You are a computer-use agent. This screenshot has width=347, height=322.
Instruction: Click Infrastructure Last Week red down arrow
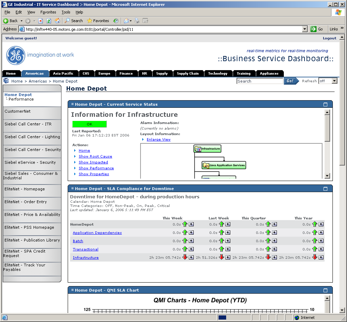[222, 257]
